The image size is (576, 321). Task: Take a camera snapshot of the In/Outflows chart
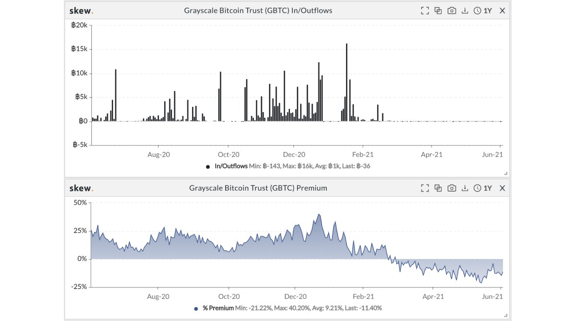(x=451, y=10)
